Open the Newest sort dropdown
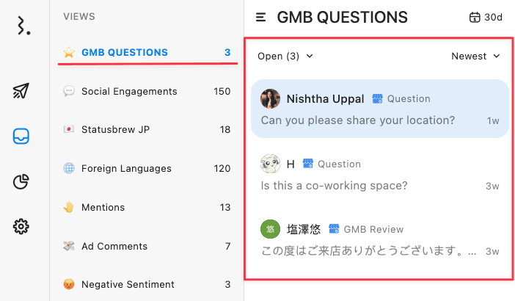The height and width of the screenshot is (301, 515). [475, 56]
